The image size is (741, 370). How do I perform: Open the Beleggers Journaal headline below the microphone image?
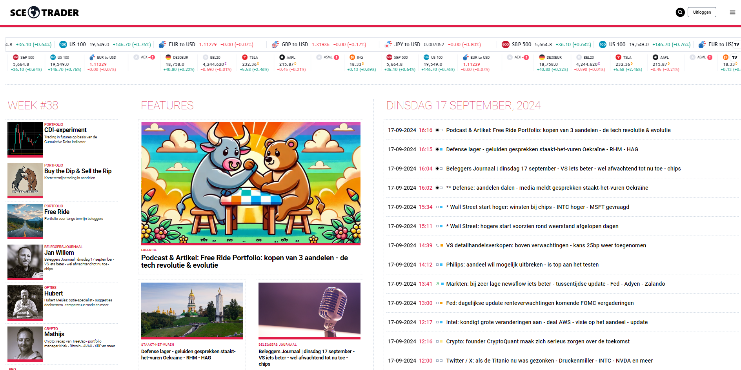(306, 358)
